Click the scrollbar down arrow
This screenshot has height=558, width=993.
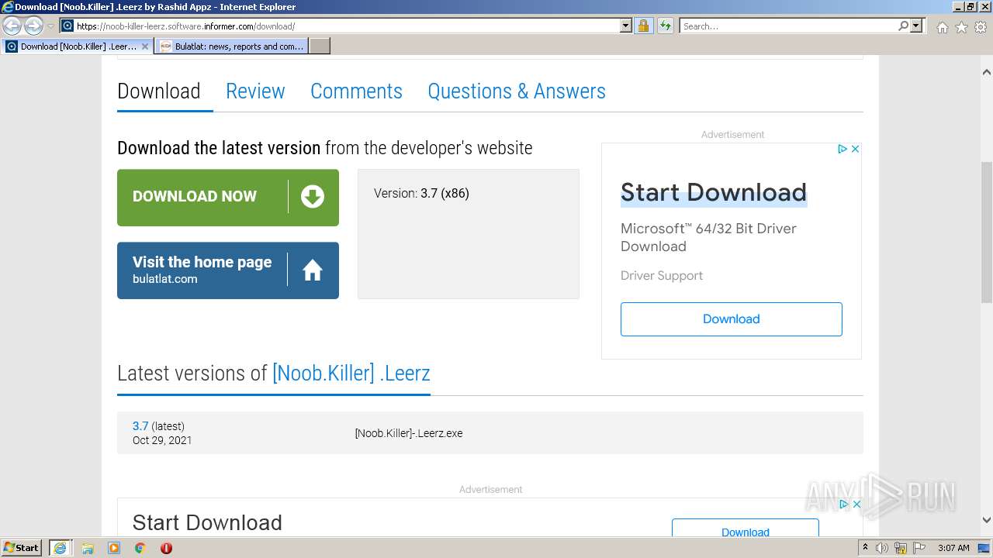click(x=987, y=520)
